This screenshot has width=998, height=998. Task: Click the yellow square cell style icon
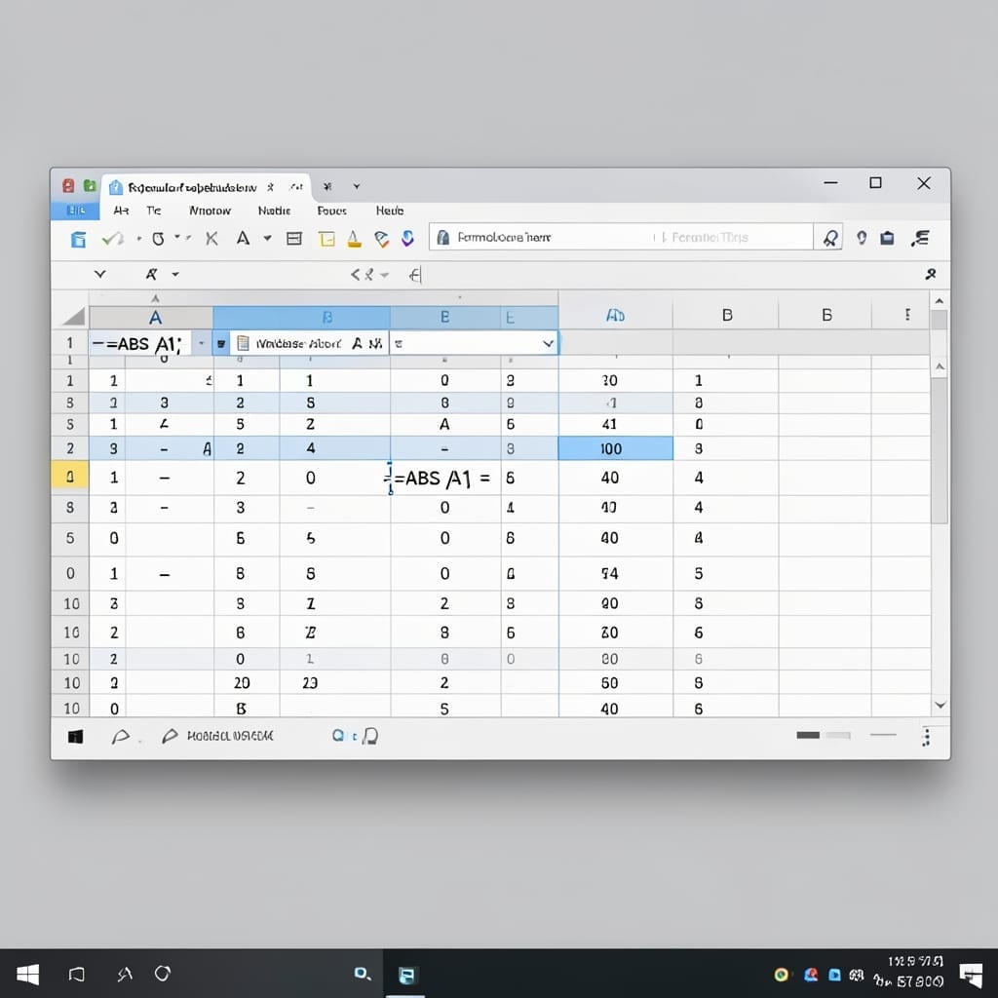tap(326, 239)
